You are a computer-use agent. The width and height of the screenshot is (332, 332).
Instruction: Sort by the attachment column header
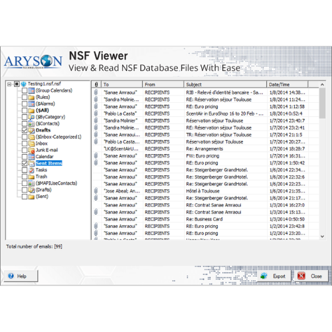pyautogui.click(x=96, y=84)
